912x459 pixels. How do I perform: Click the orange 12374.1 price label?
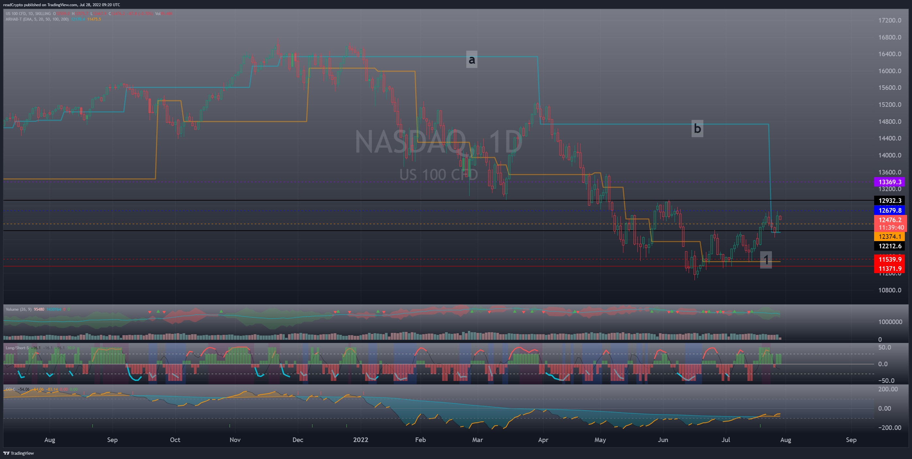click(890, 237)
